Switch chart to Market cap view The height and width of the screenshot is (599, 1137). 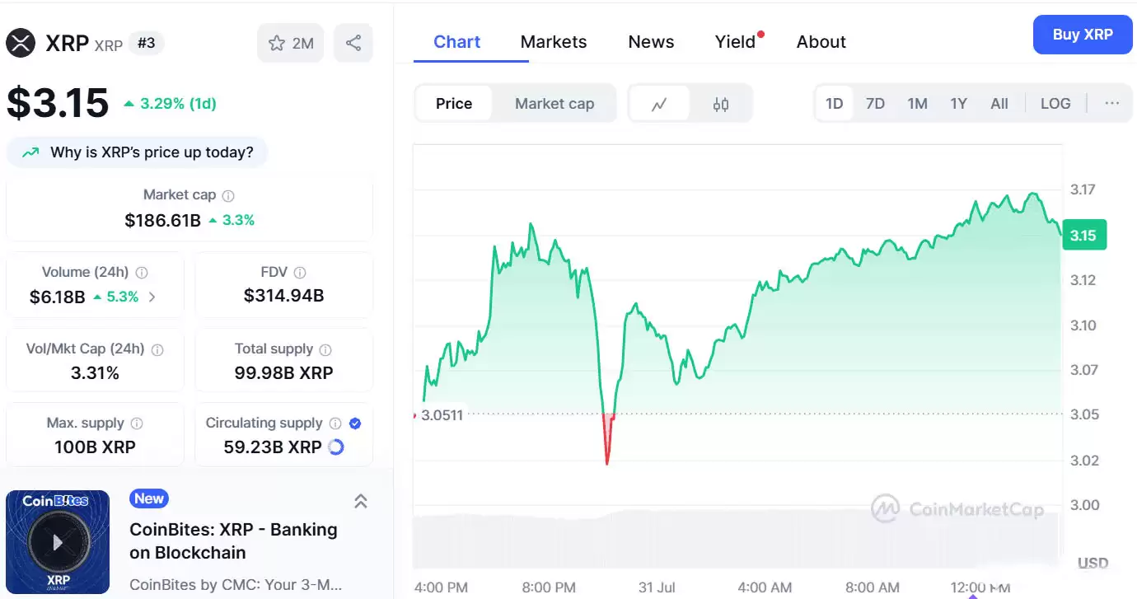(554, 103)
